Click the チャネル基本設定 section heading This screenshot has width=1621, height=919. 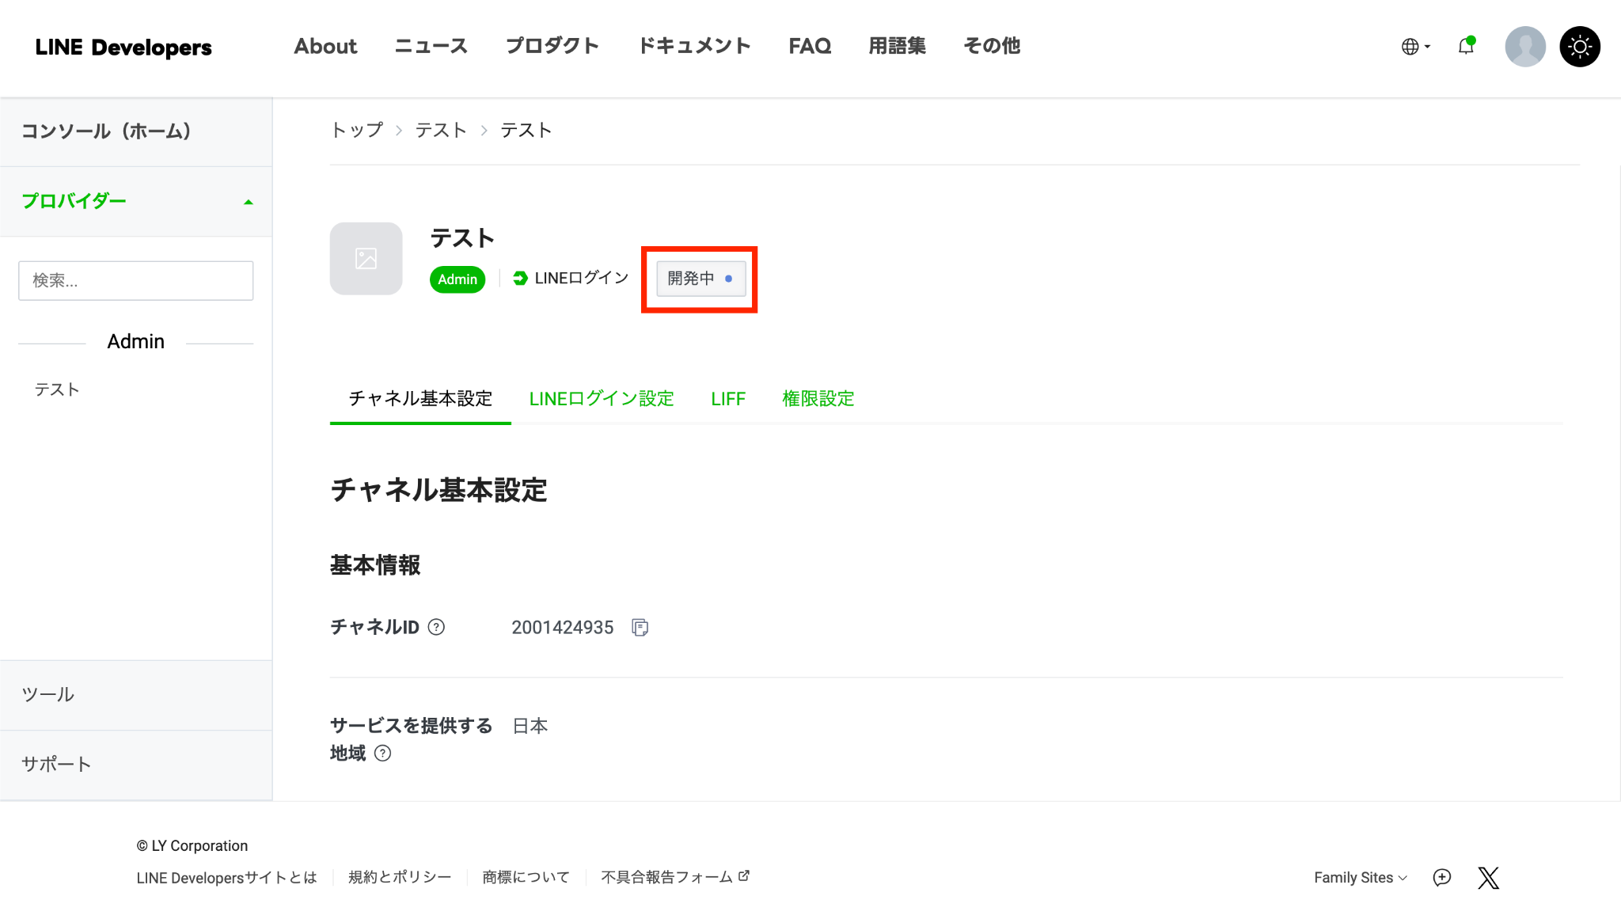[x=438, y=491]
